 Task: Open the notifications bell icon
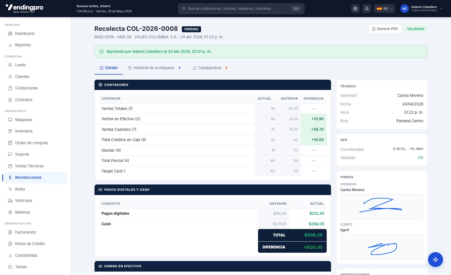[x=367, y=9]
